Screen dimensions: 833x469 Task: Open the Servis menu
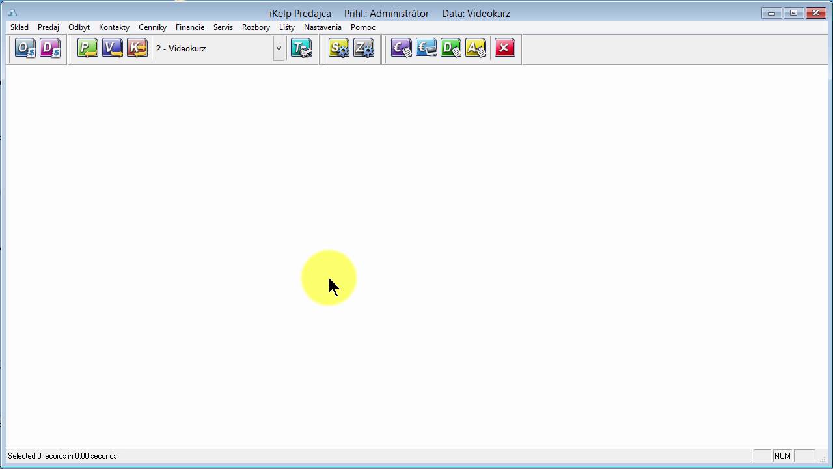pos(223,27)
